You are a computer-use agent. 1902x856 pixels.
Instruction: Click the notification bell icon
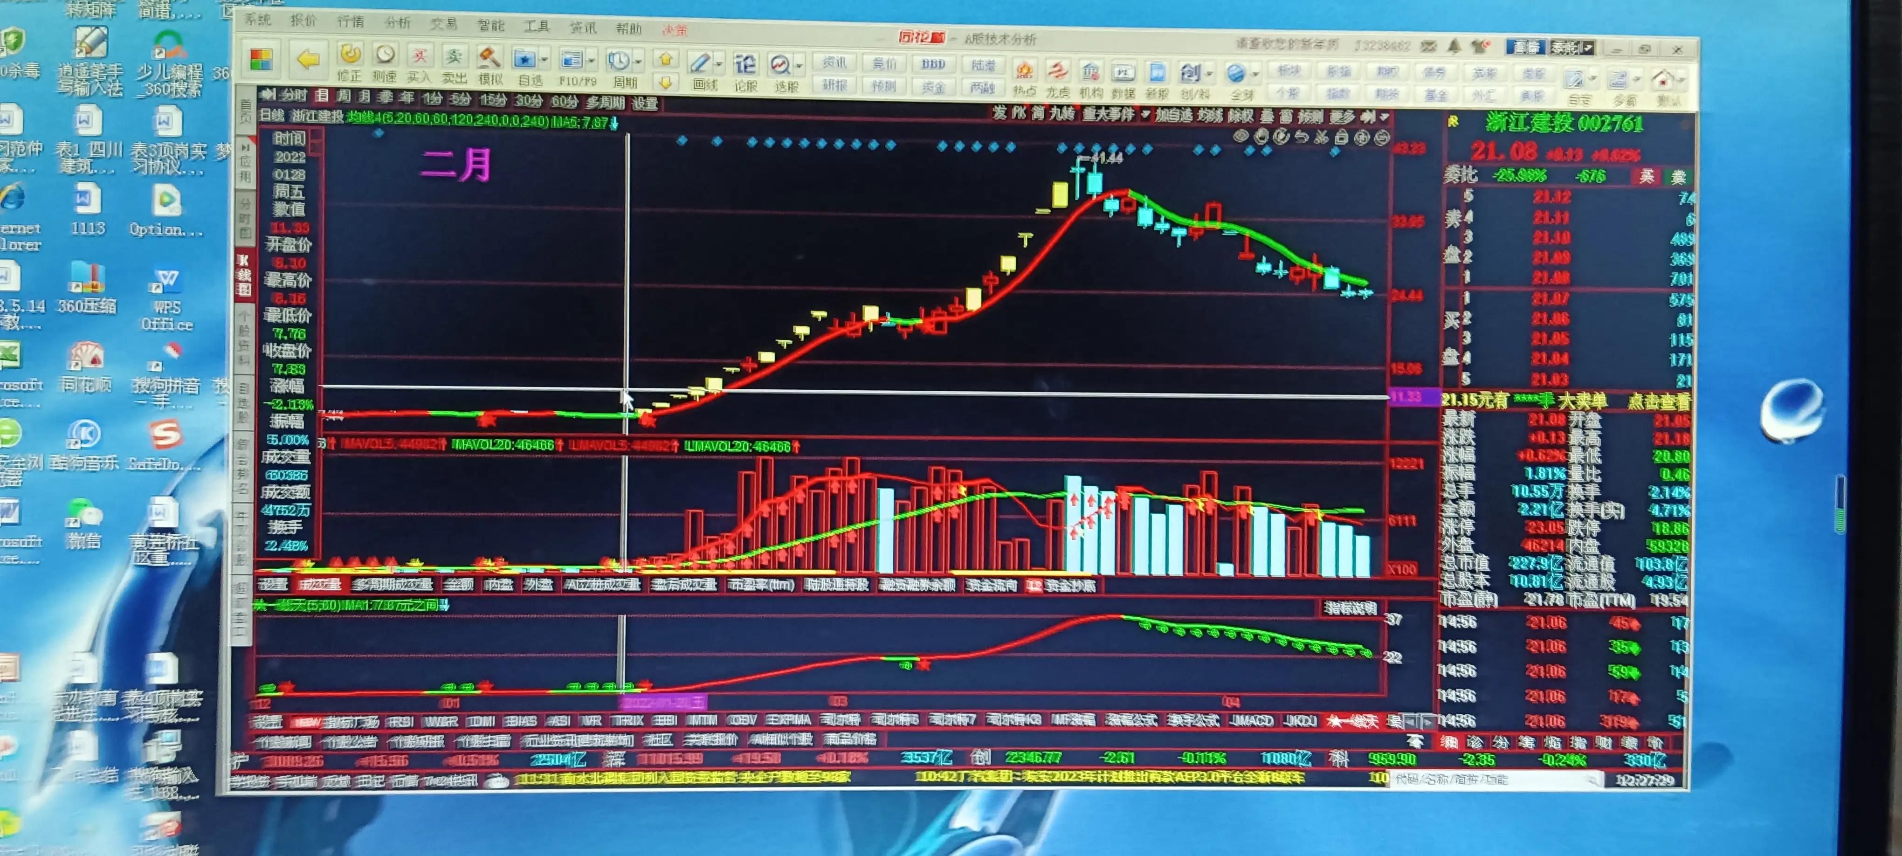click(x=1454, y=47)
